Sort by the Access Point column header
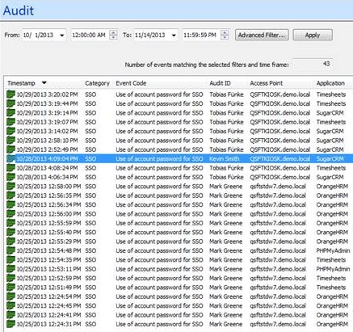 tap(267, 83)
